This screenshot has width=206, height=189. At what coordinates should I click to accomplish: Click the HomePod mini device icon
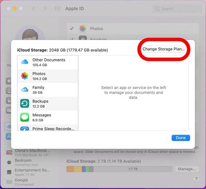[9, 162]
